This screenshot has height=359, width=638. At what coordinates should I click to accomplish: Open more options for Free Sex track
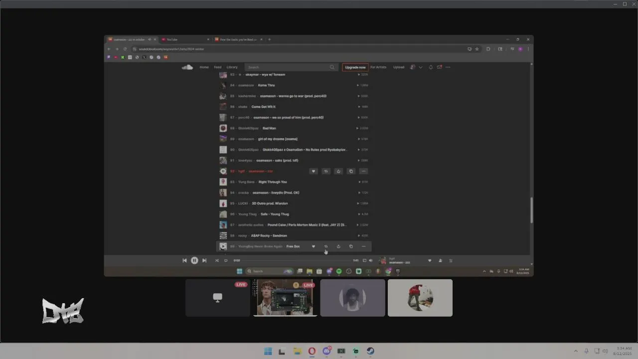[363, 246]
